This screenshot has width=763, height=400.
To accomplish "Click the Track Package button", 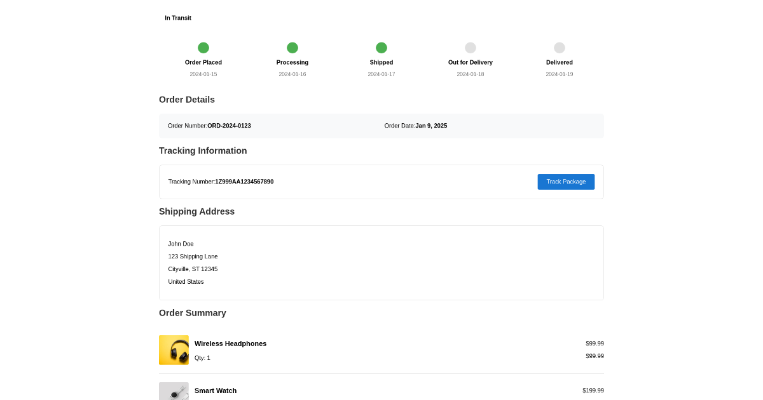I will [566, 182].
